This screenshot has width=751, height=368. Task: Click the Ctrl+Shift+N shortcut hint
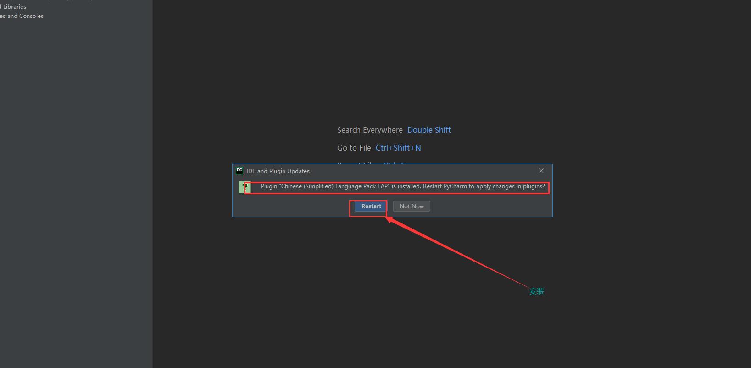(398, 148)
